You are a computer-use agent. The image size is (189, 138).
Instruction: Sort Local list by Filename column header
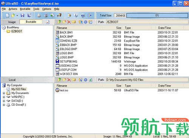click(x=79, y=86)
